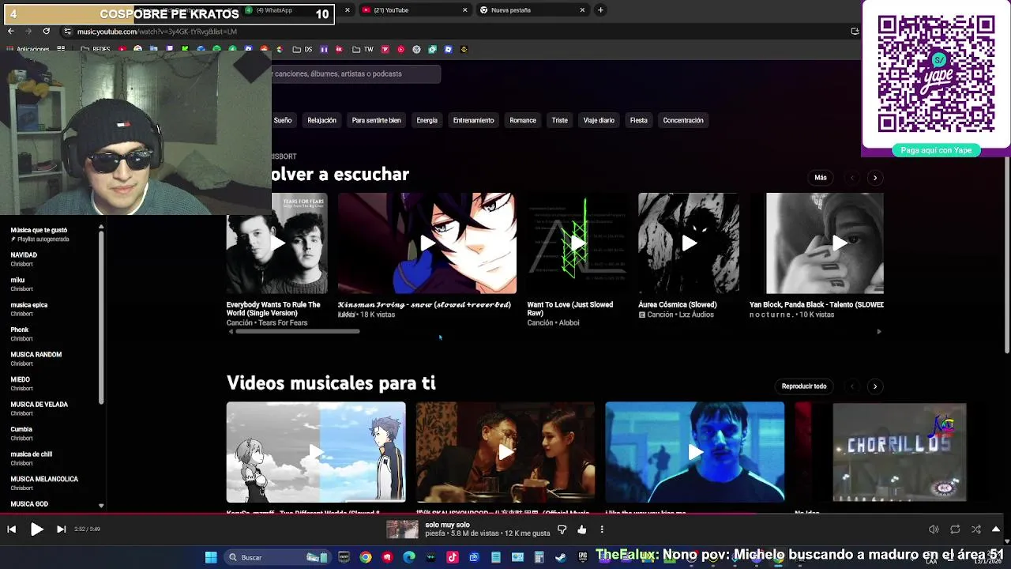Open more options for current song
Screen dimensions: 1011x569
(x=602, y=529)
